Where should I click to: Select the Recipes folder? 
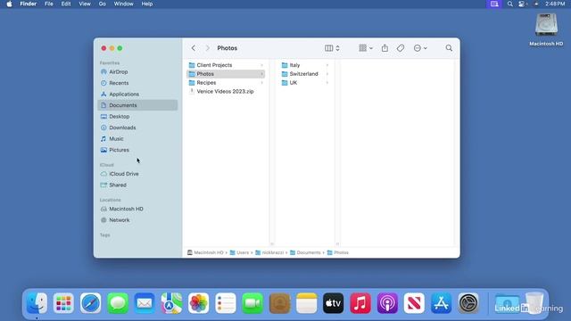(226, 83)
